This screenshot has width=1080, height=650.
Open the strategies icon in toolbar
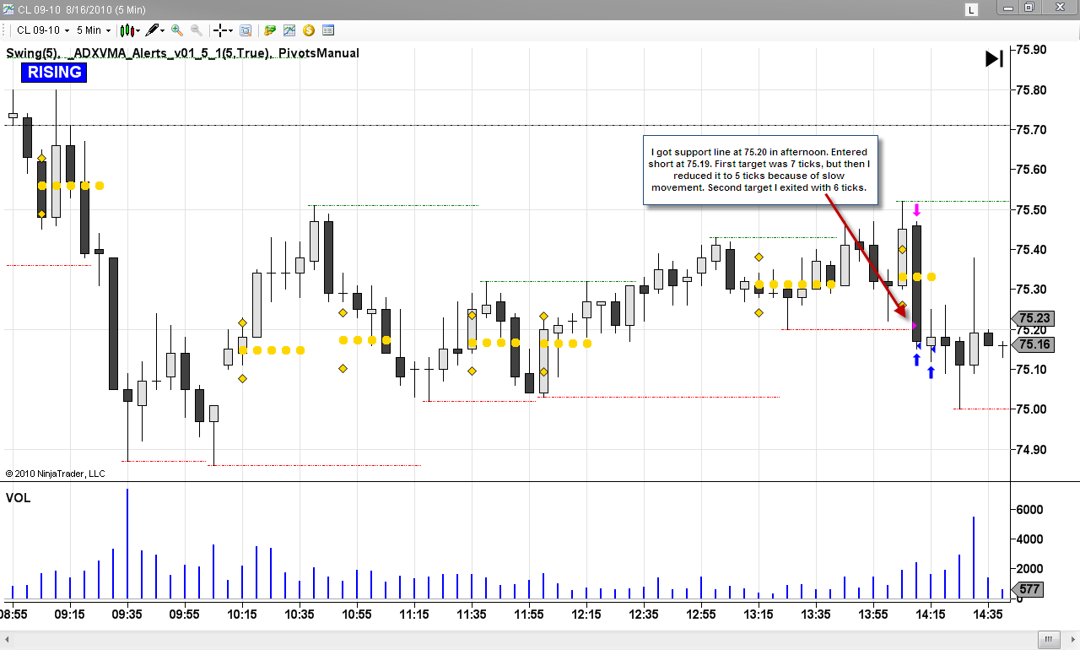click(270, 30)
